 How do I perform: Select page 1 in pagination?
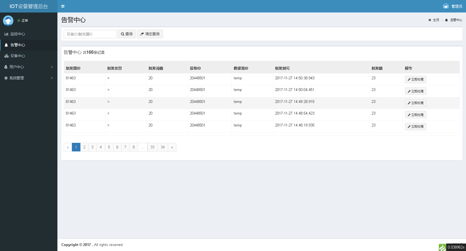click(76, 147)
